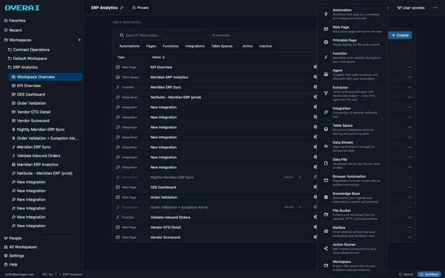The width and height of the screenshot is (445, 278).
Task: Click ERP Analytics breadcrumb in bottom bar
Action: (73, 274)
